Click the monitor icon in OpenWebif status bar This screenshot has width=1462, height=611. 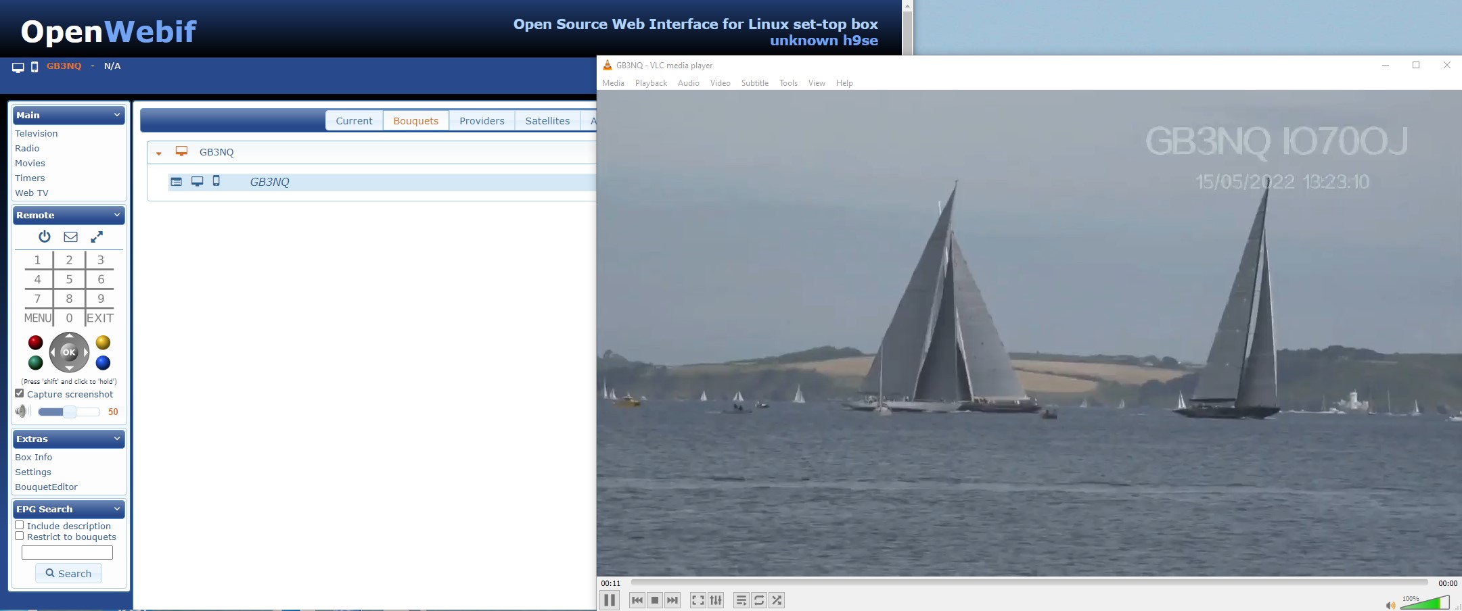click(18, 67)
